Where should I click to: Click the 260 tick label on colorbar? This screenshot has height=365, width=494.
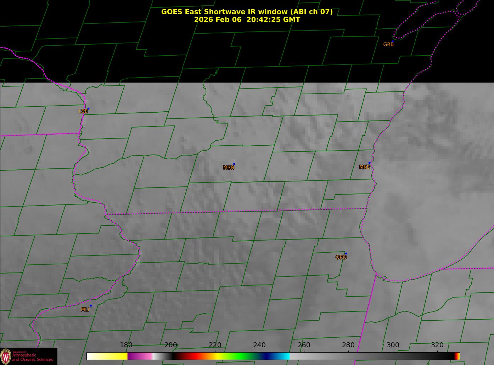pos(304,345)
